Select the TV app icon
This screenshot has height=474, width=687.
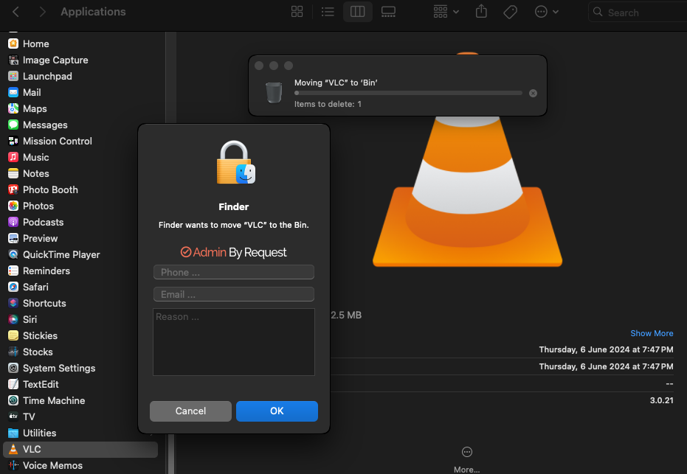pyautogui.click(x=13, y=417)
